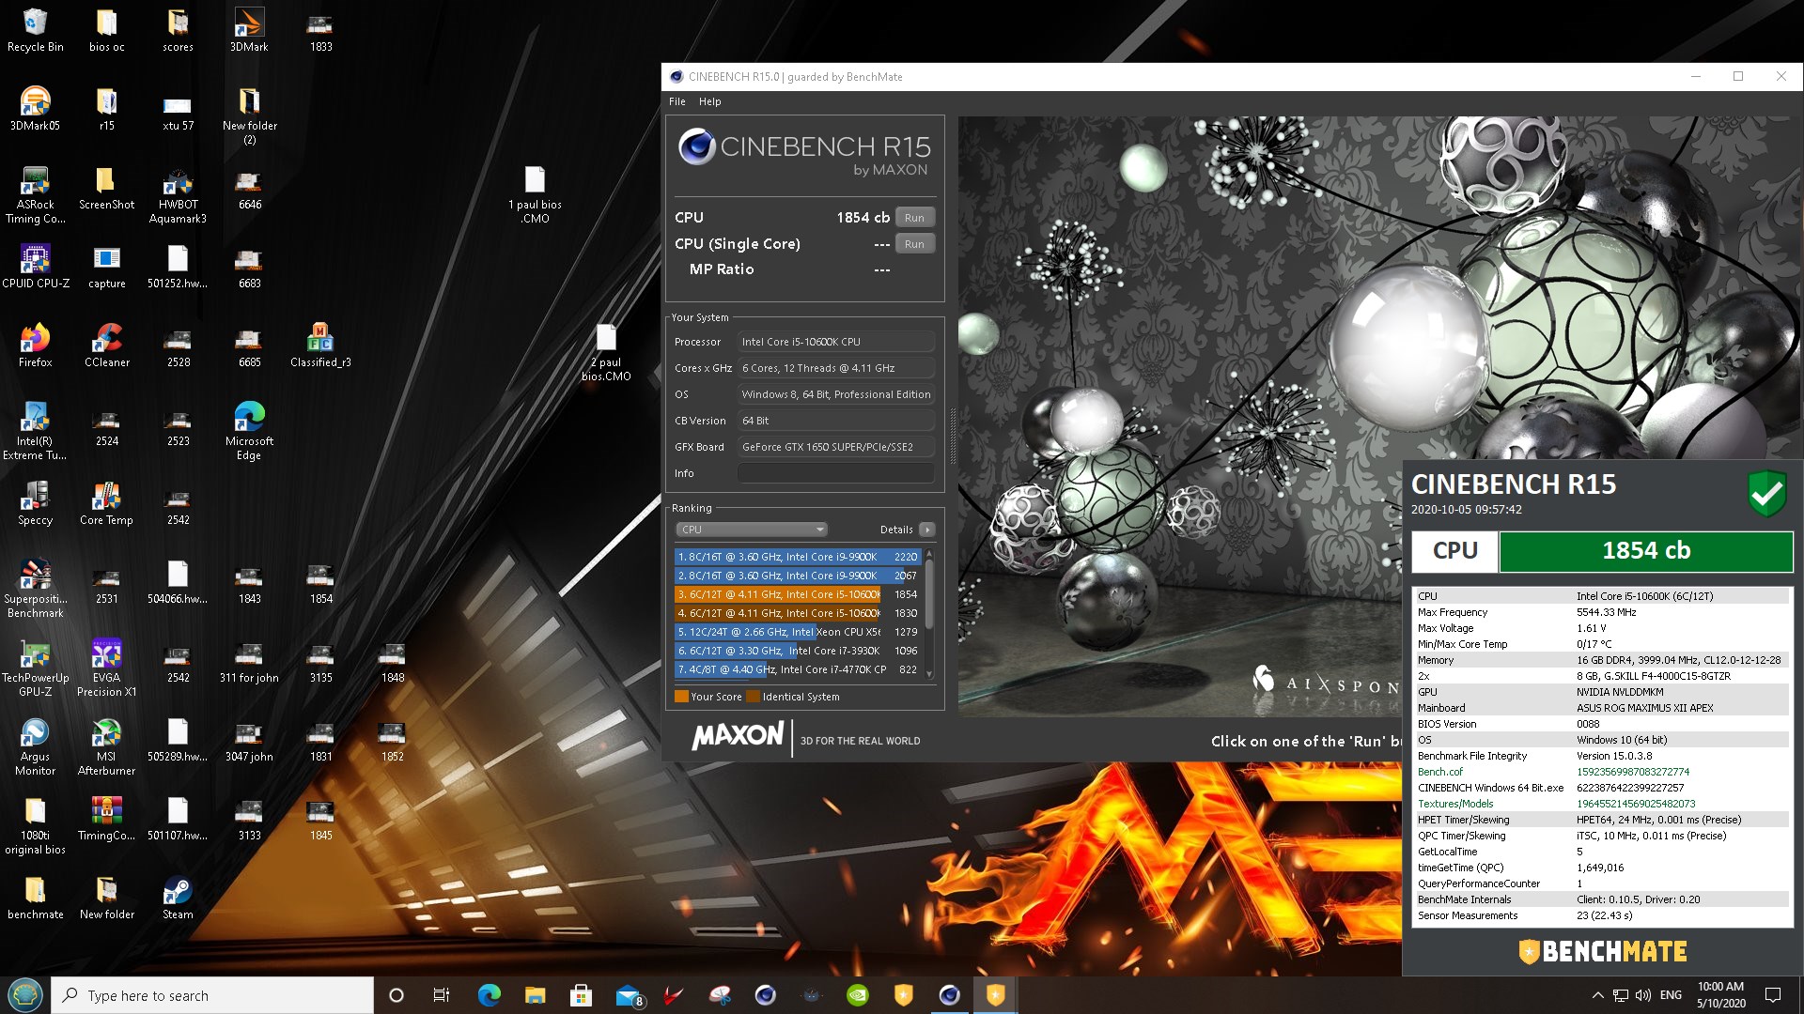Open CCleaner desktop shortcut
This screenshot has height=1014, width=1804.
coord(106,346)
